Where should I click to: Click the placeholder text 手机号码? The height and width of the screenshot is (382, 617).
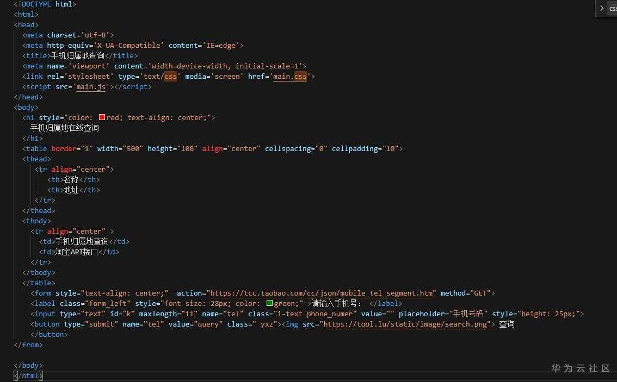click(x=468, y=314)
